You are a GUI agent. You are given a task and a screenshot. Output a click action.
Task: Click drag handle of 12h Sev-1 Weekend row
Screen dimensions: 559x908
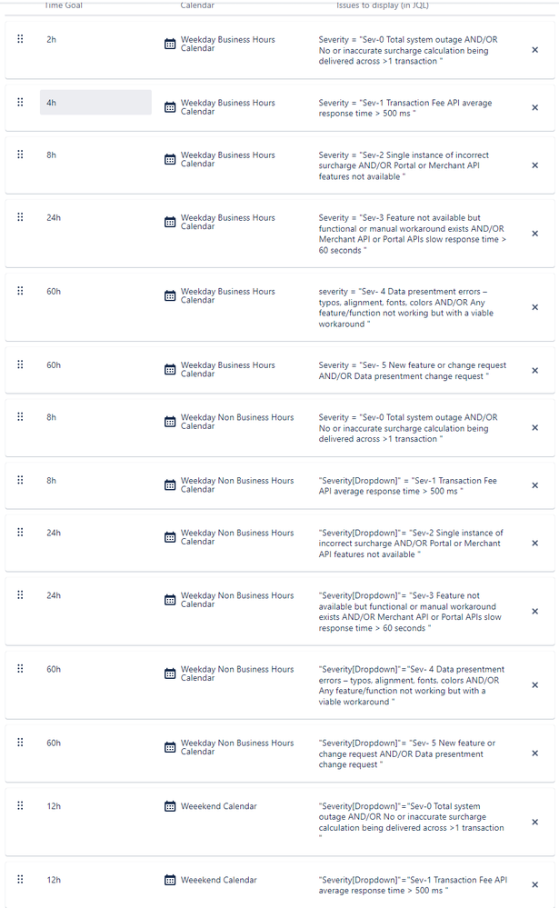20,879
